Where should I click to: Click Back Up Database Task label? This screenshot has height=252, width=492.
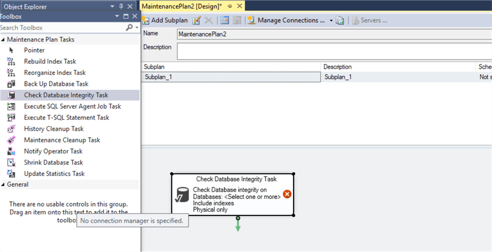(x=56, y=84)
